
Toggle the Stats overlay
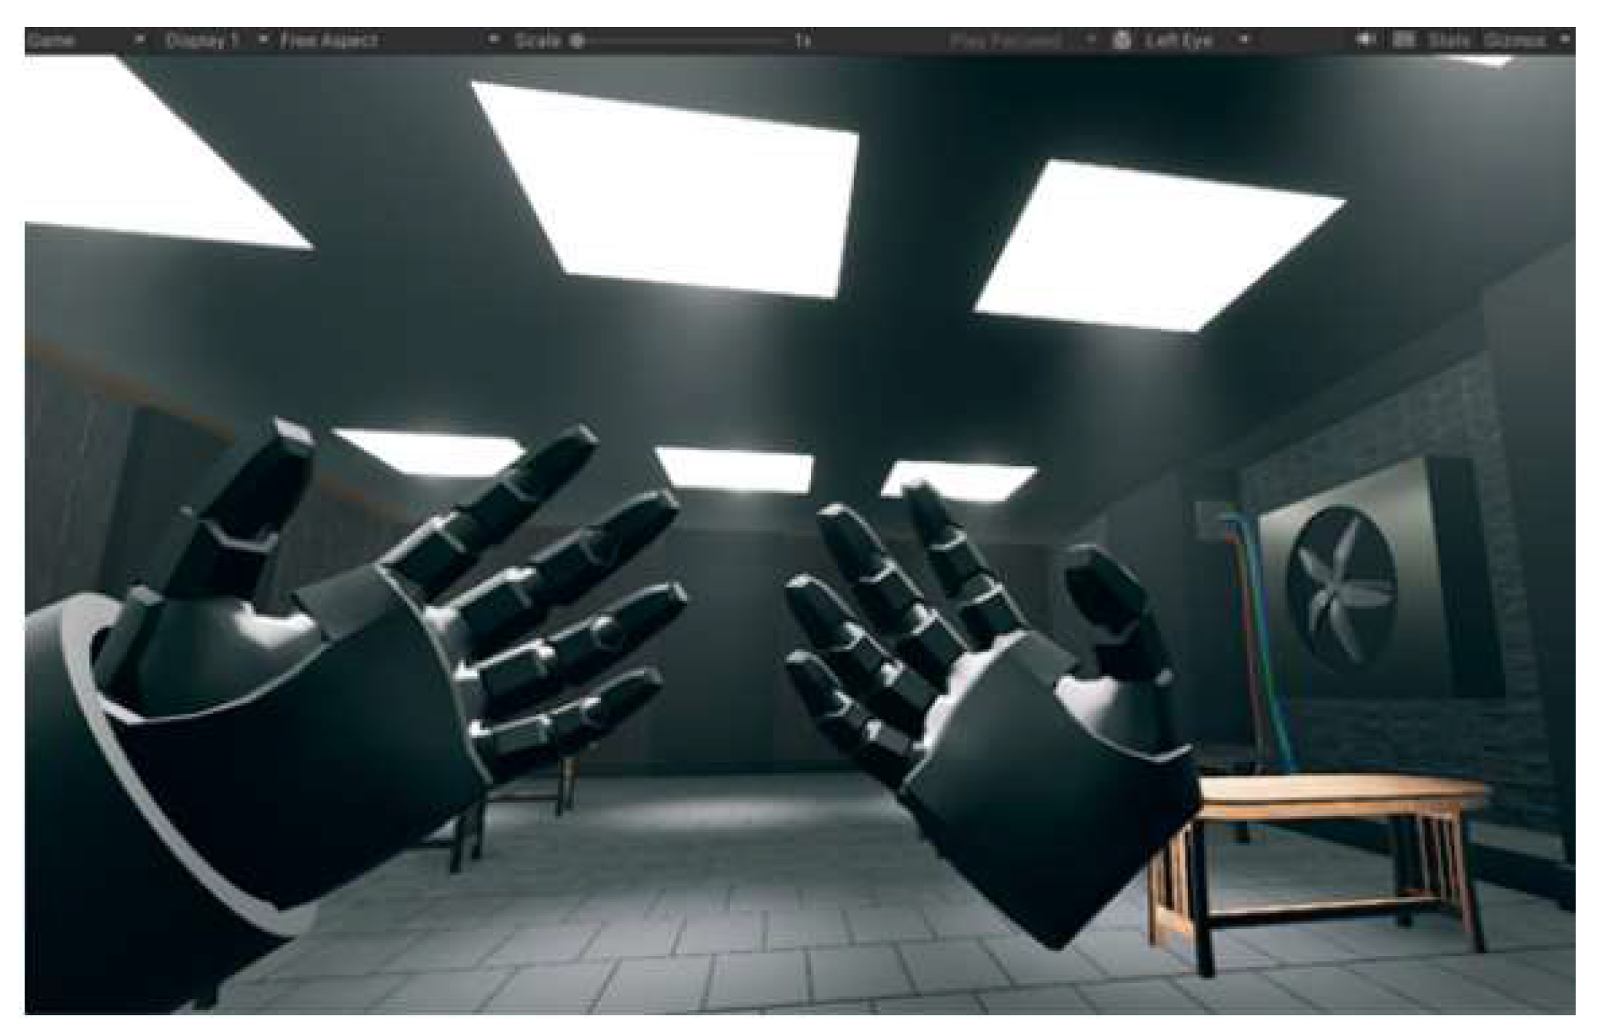tap(1449, 40)
